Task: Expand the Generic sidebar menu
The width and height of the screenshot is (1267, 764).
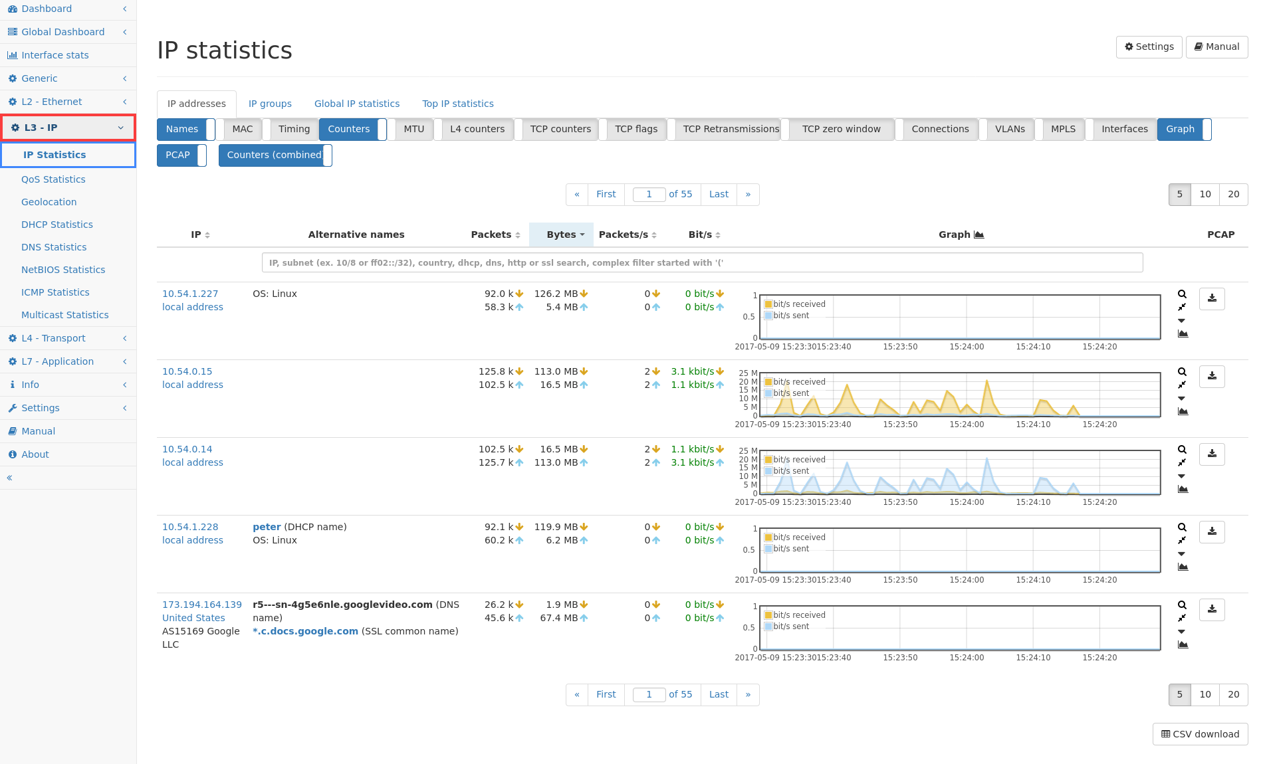Action: (68, 78)
